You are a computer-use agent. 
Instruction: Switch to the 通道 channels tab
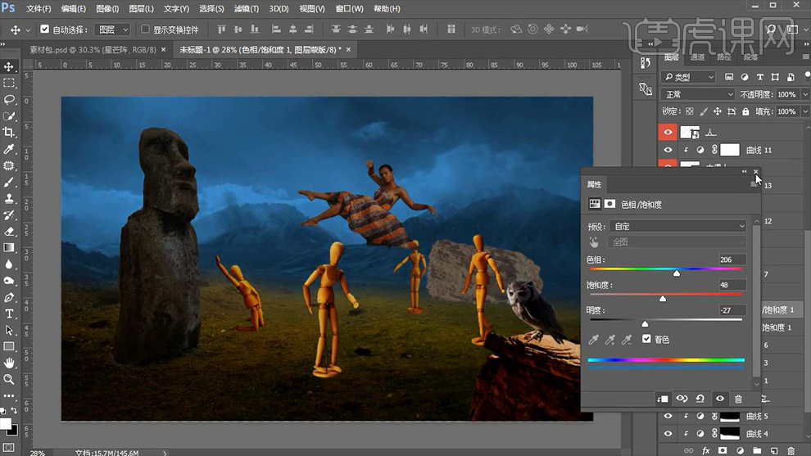pos(697,56)
